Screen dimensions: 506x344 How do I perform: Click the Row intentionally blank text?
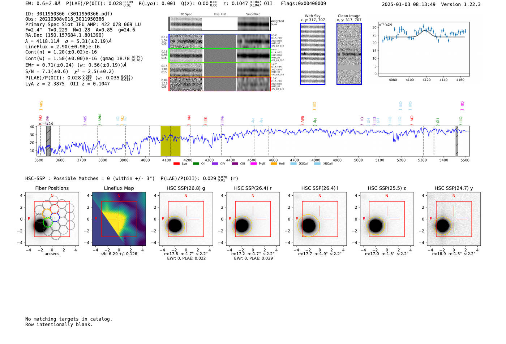[x=59, y=325]
